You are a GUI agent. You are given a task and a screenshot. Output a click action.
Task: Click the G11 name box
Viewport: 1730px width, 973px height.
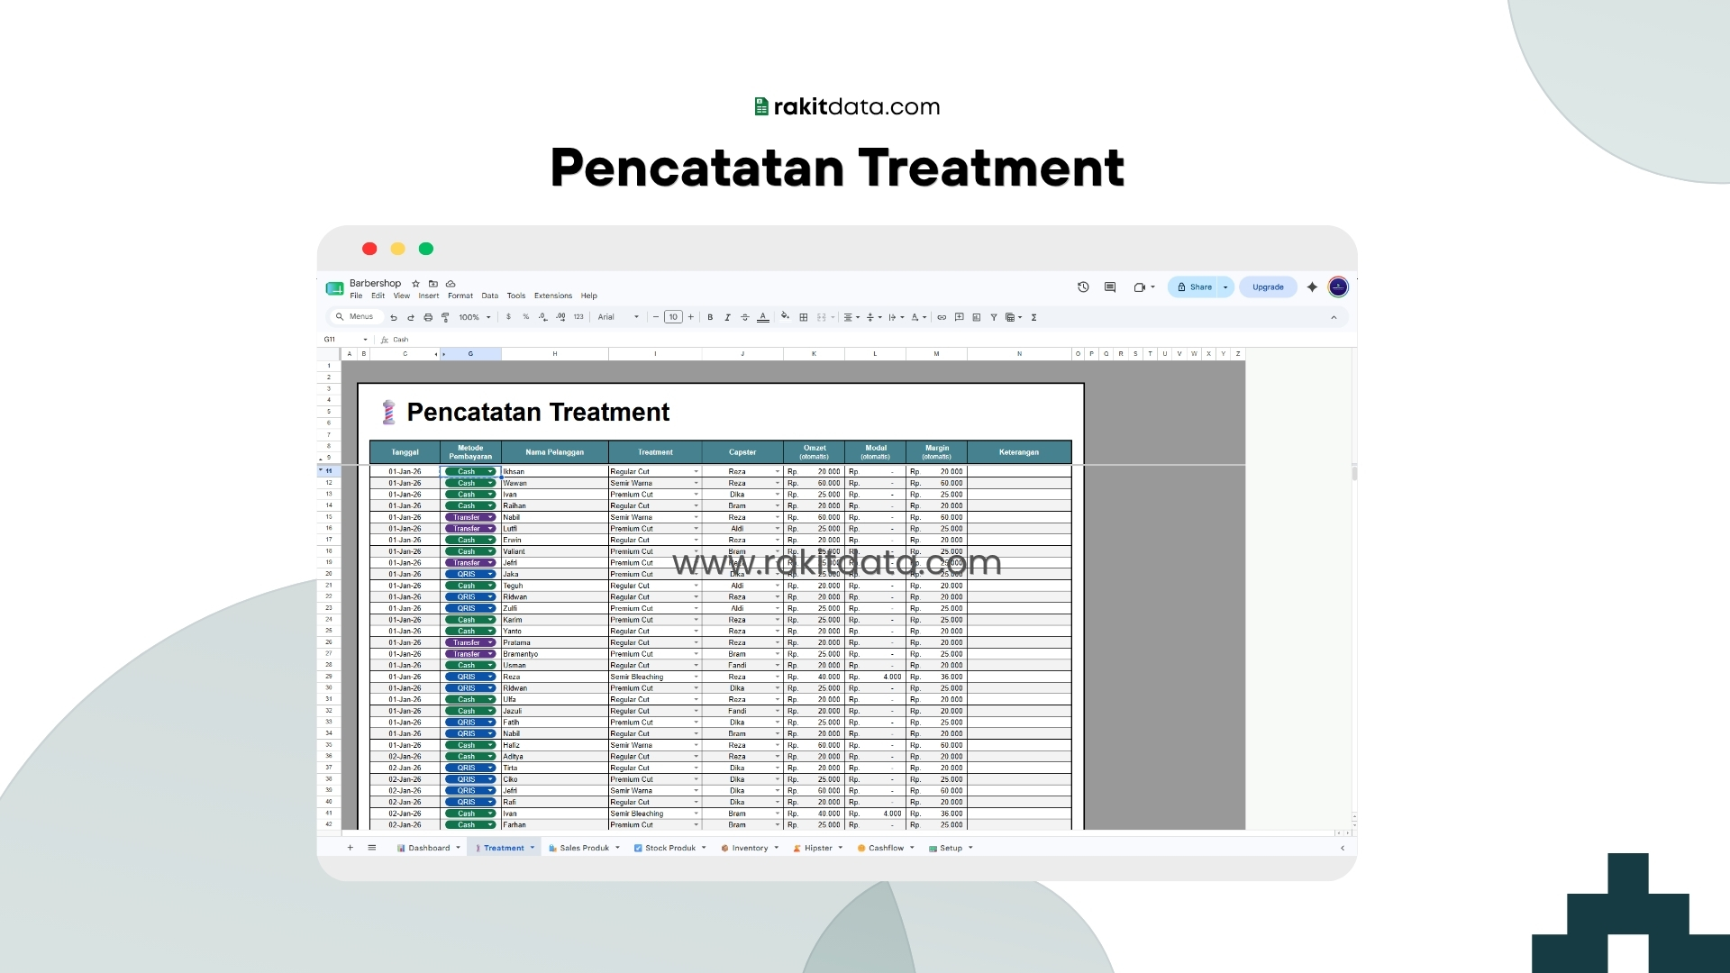click(x=346, y=340)
